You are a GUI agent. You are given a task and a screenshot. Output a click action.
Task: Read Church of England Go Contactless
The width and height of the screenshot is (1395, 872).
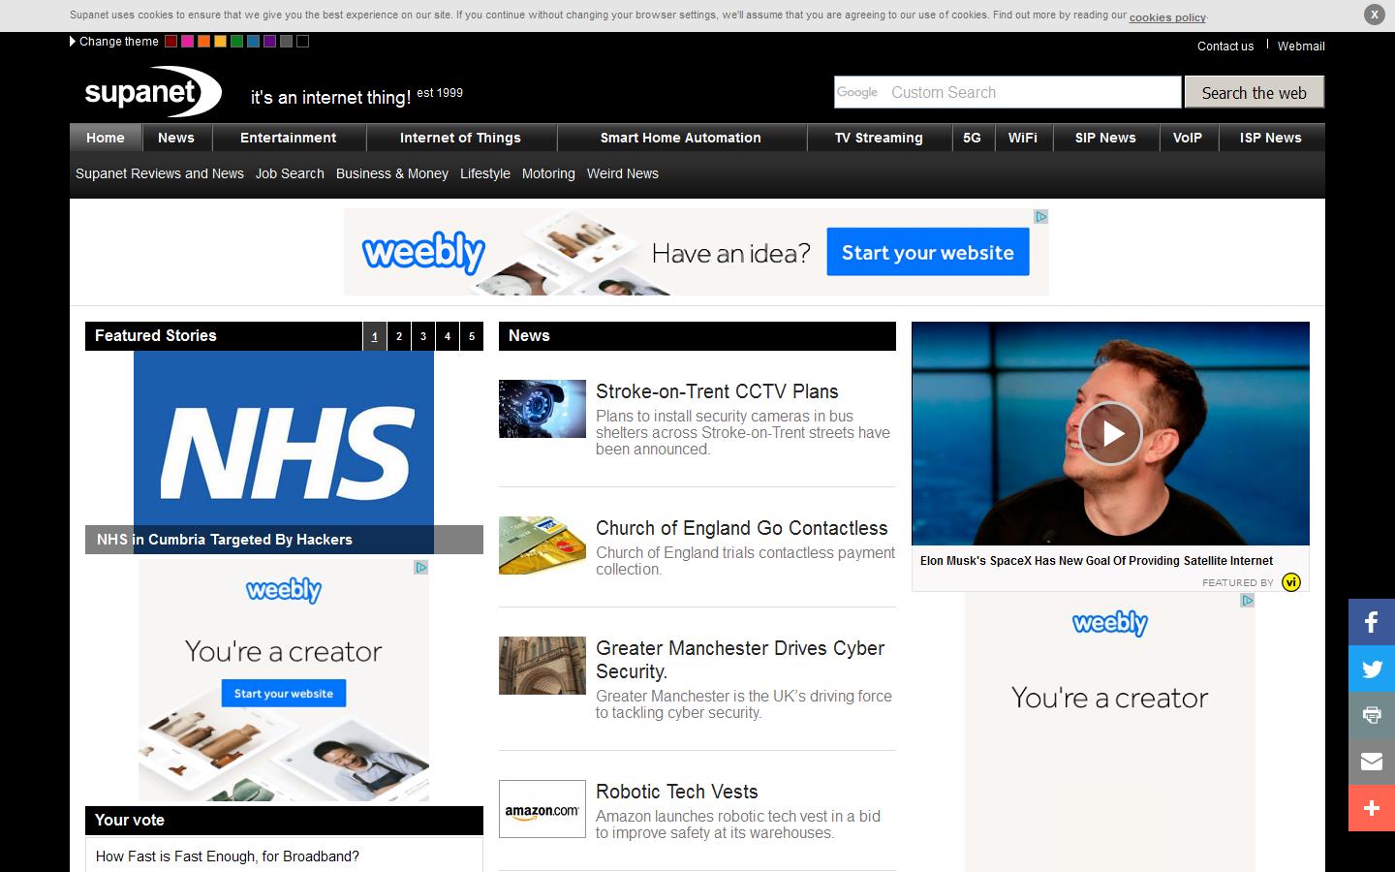pos(742,528)
